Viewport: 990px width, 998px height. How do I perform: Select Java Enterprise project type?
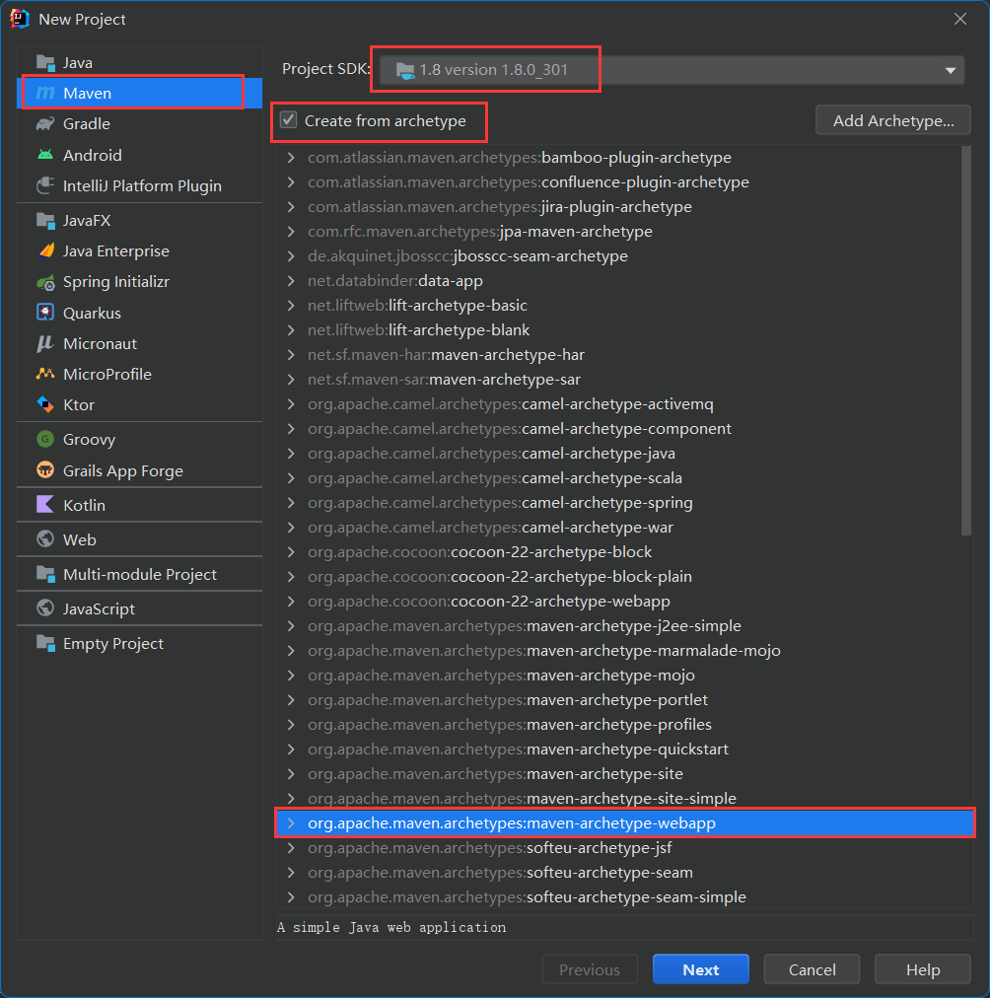coord(115,251)
